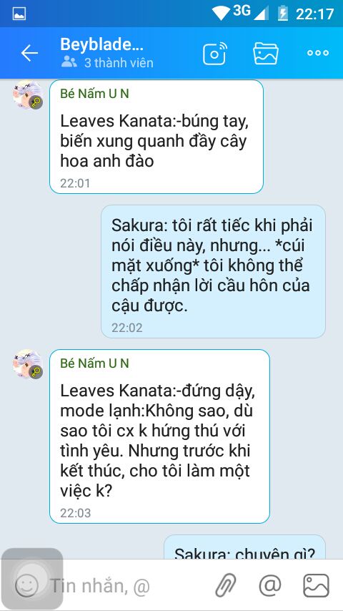Select the hoa anh đào message bubble
This screenshot has width=343, height=611.
click(x=156, y=137)
